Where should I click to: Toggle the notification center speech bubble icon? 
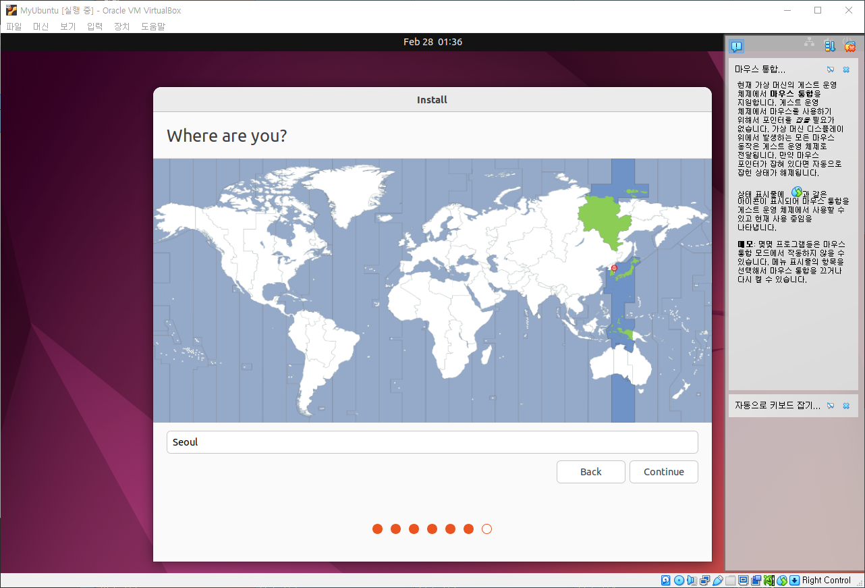(737, 46)
